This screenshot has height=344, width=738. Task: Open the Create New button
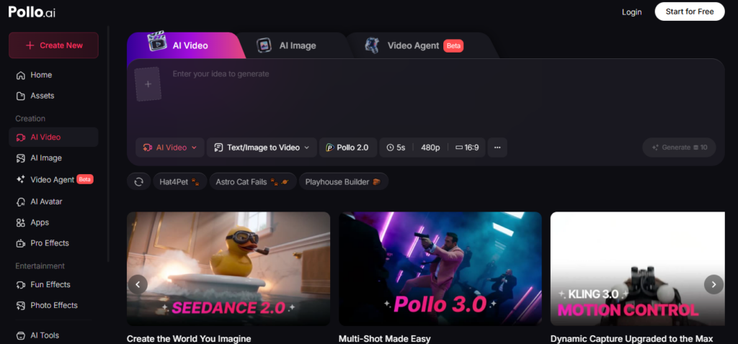(x=53, y=45)
